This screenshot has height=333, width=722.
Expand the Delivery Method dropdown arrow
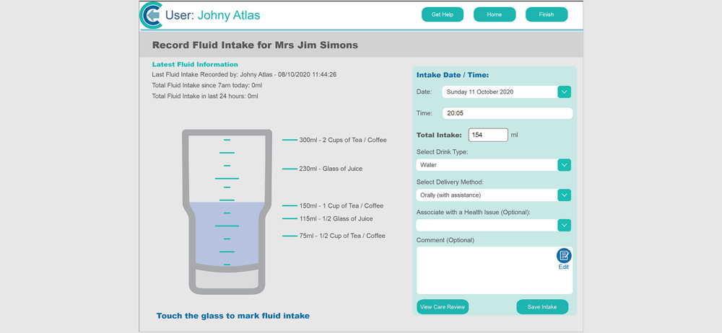coord(565,195)
